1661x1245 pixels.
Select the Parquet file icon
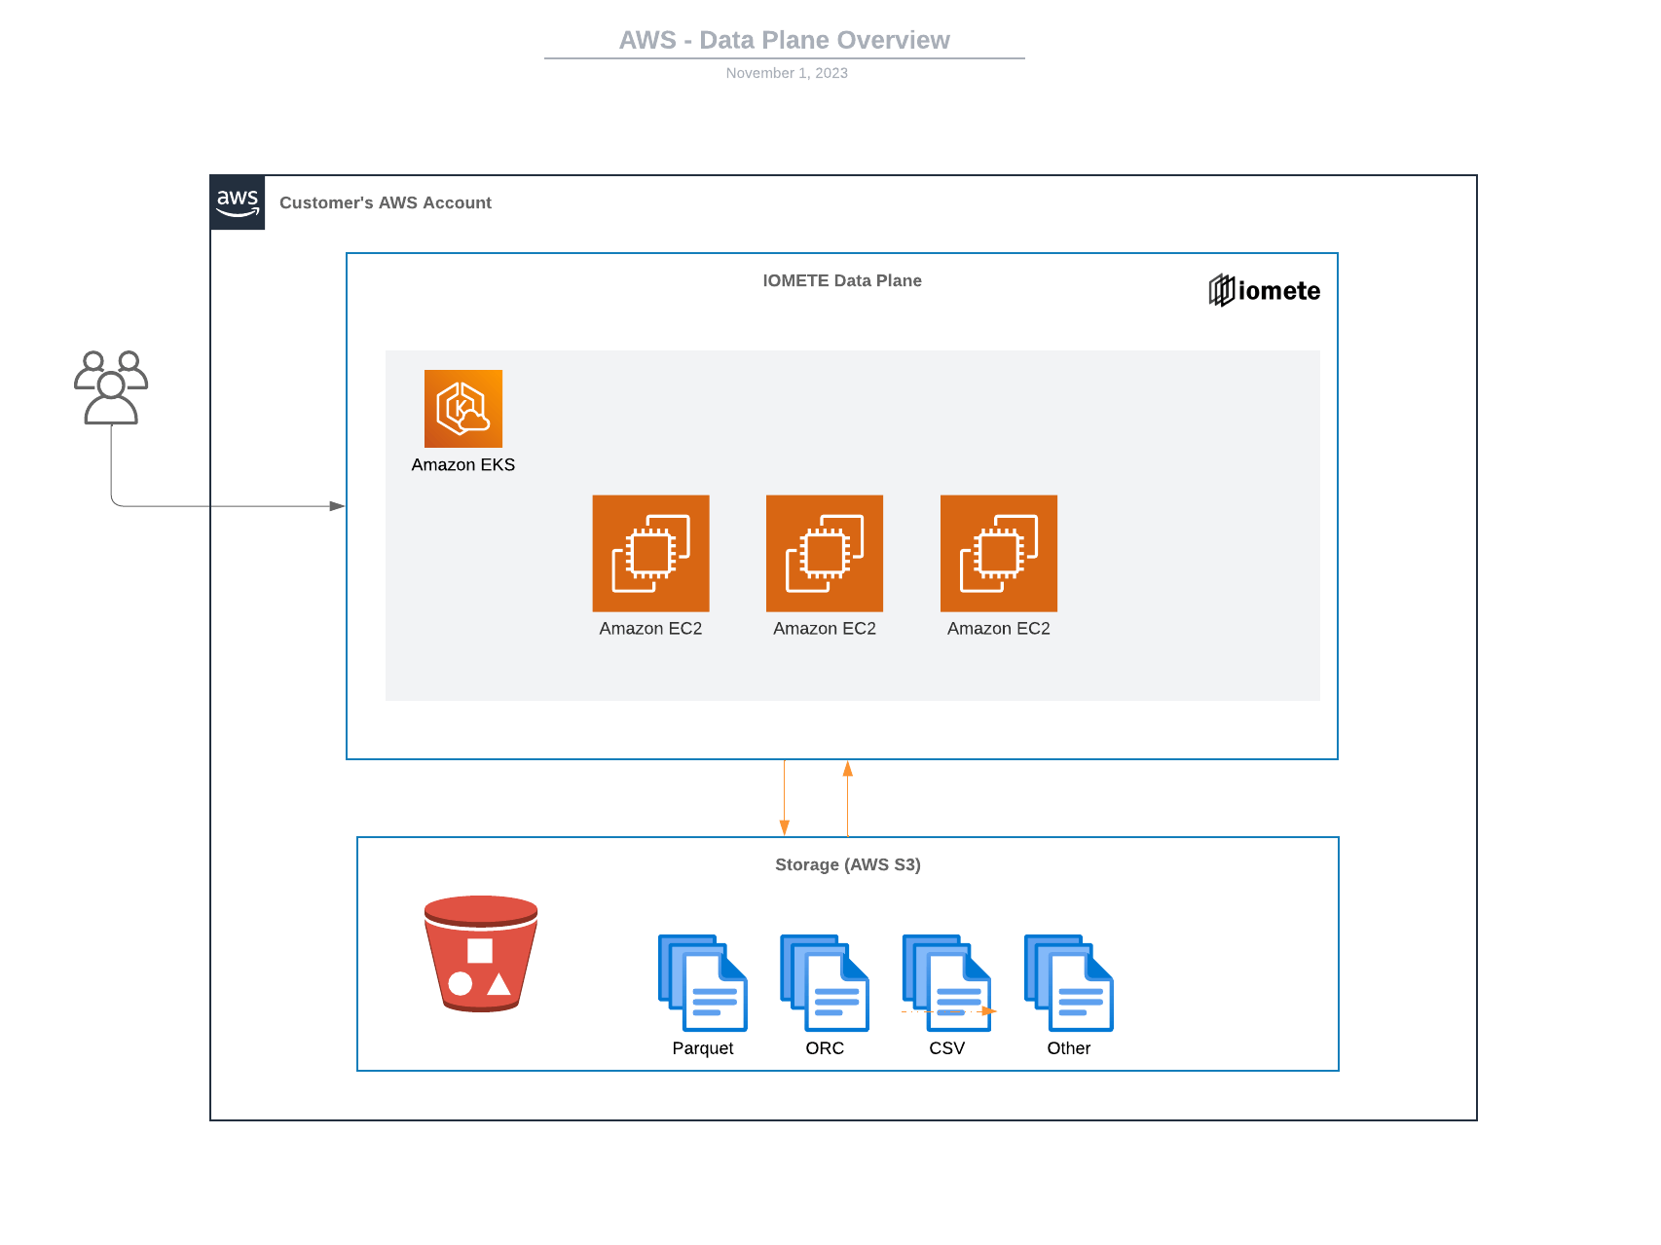(703, 983)
